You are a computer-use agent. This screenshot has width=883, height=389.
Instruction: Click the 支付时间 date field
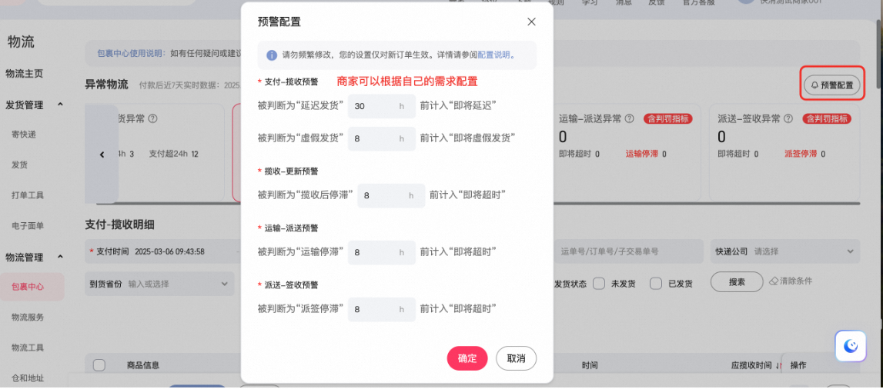tap(163, 251)
